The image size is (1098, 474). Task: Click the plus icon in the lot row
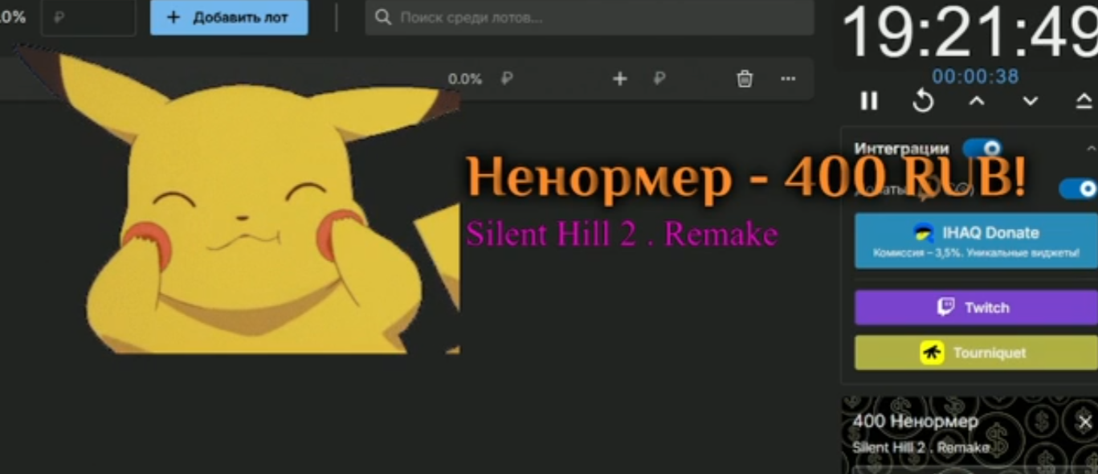(619, 79)
